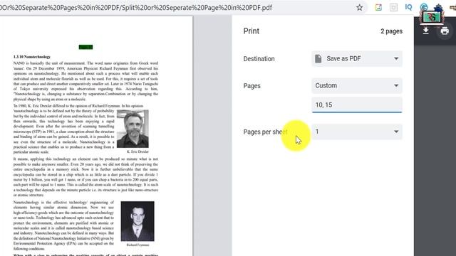
Task: Download the PDF from viewer toolbar
Action: [426, 31]
